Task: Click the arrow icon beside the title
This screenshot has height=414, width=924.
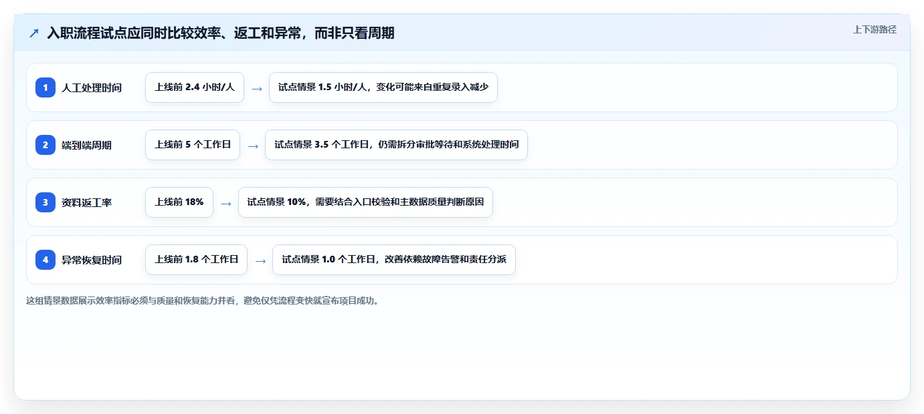Action: coord(34,33)
